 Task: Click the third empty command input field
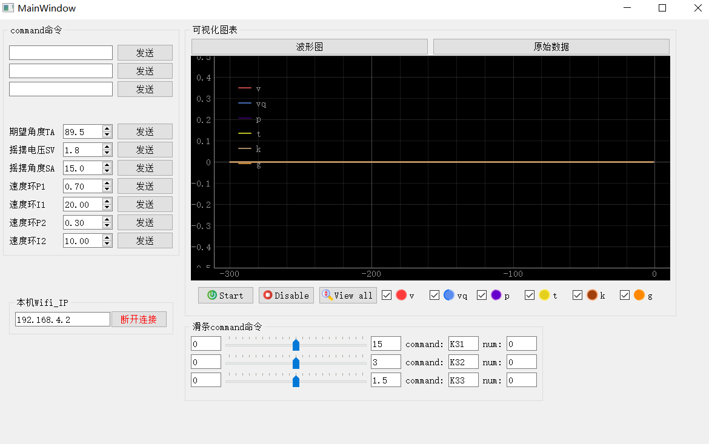tap(61, 88)
